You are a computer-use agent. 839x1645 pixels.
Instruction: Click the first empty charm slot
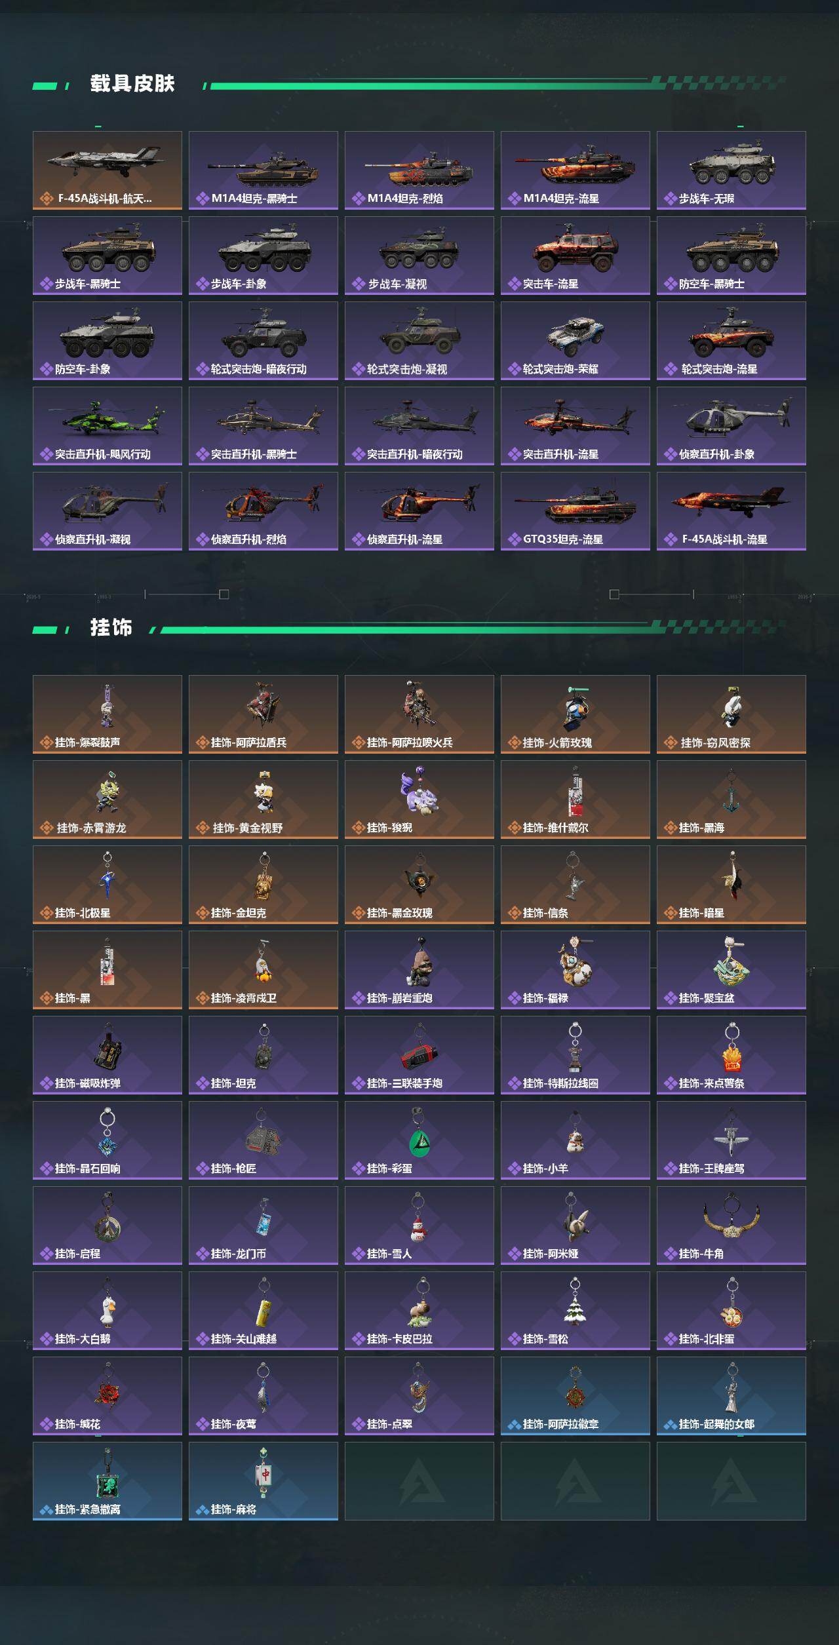(x=419, y=1481)
